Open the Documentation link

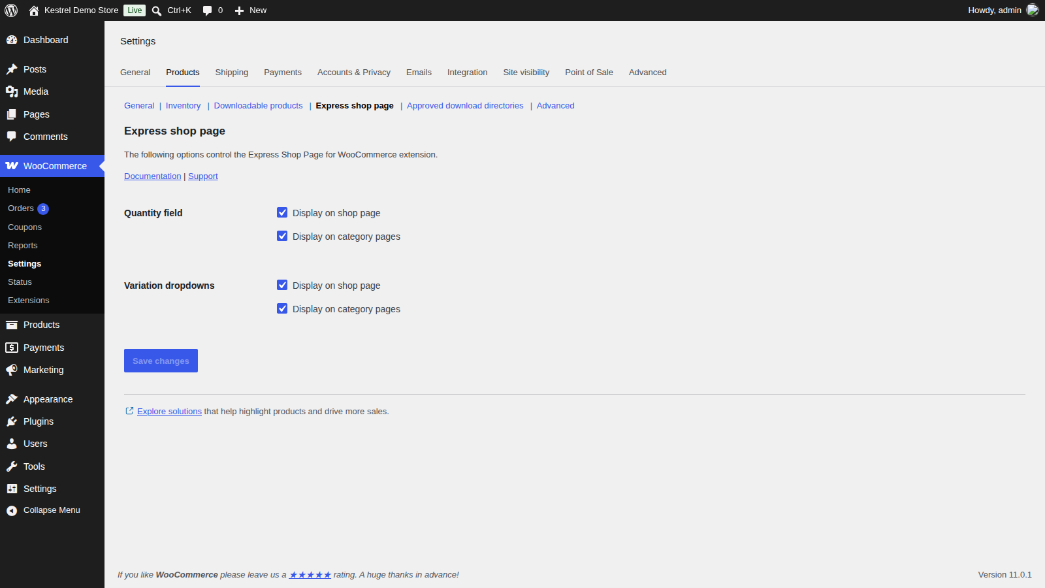pyautogui.click(x=153, y=176)
